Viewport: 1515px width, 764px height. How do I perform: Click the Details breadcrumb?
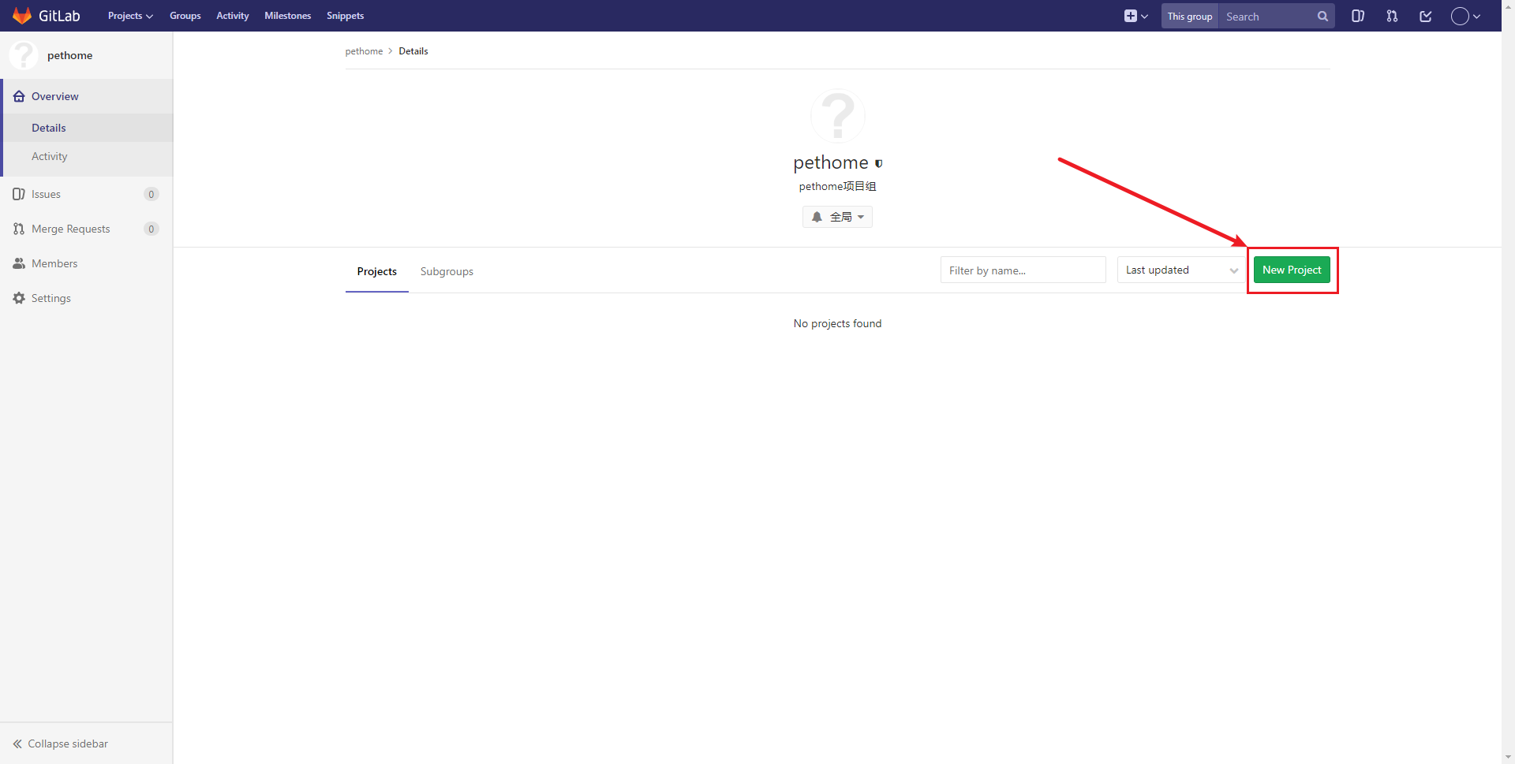pyautogui.click(x=413, y=51)
